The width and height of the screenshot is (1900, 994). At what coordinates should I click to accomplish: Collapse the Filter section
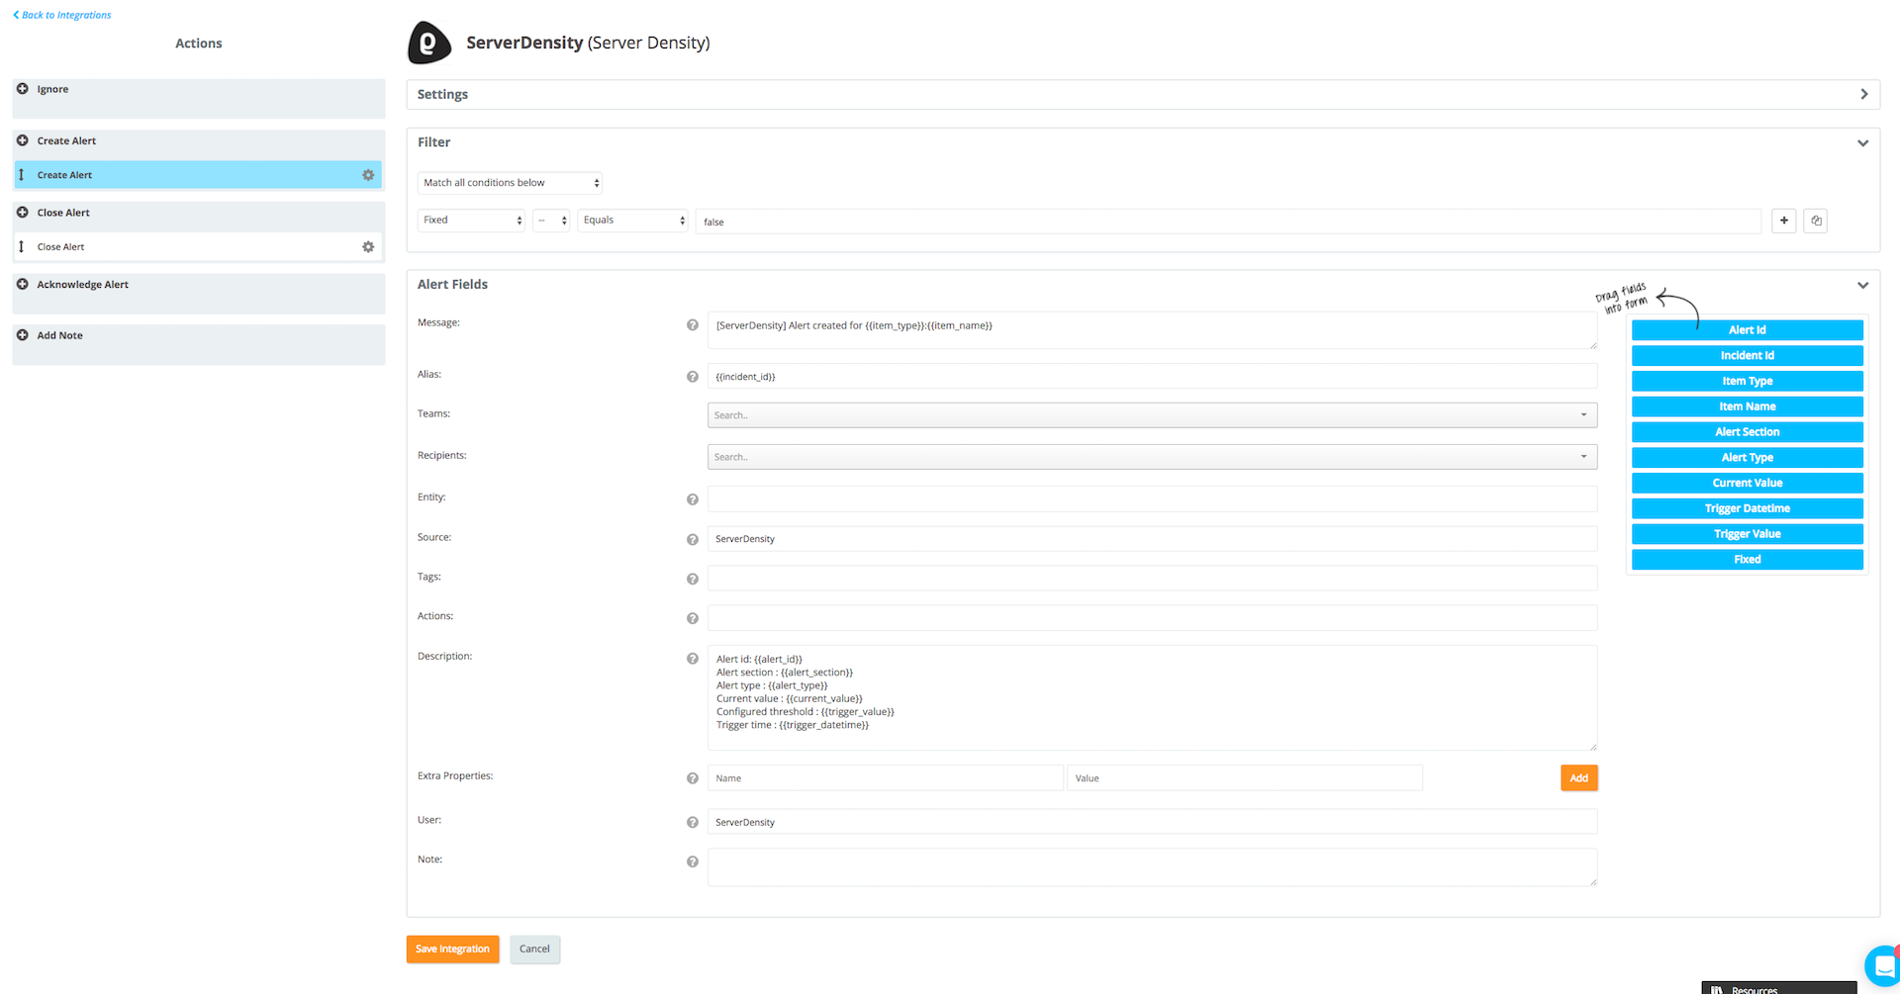click(1863, 143)
